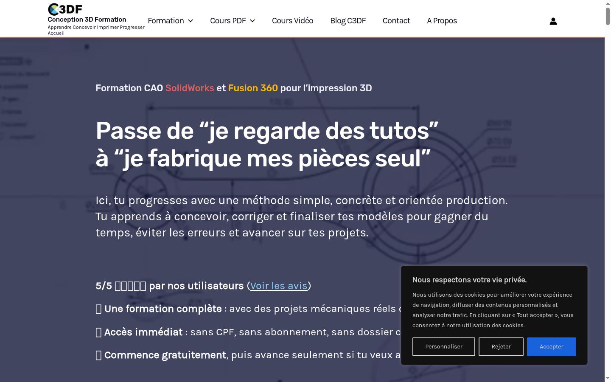Click the 'SolidWorks' red text

(x=190, y=88)
